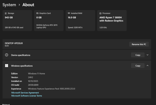Select the Windows specifications section header
Screen dimensions: 156x105
tap(22, 66)
